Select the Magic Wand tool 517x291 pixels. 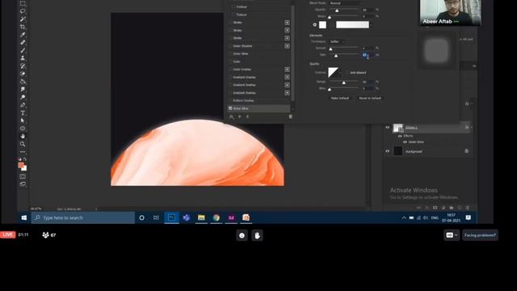23,19
